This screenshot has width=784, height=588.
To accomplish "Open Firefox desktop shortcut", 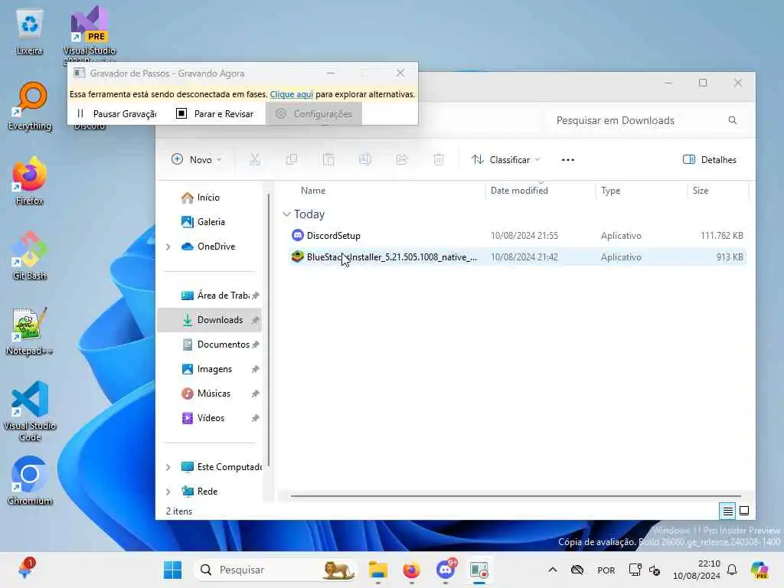I will [30, 181].
